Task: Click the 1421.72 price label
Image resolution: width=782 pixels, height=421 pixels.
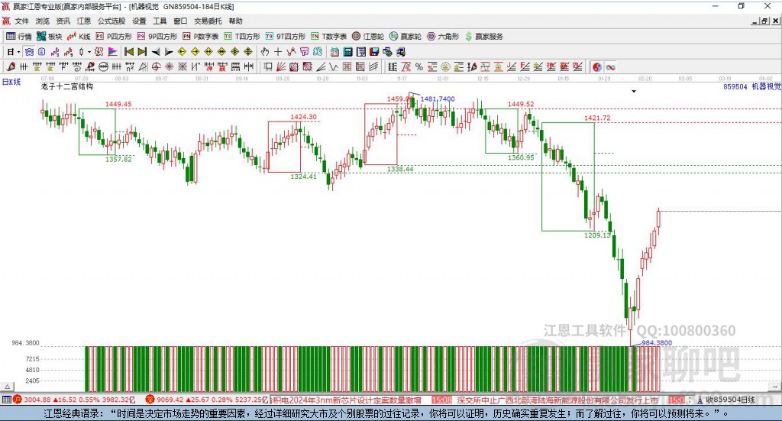Action: [597, 118]
